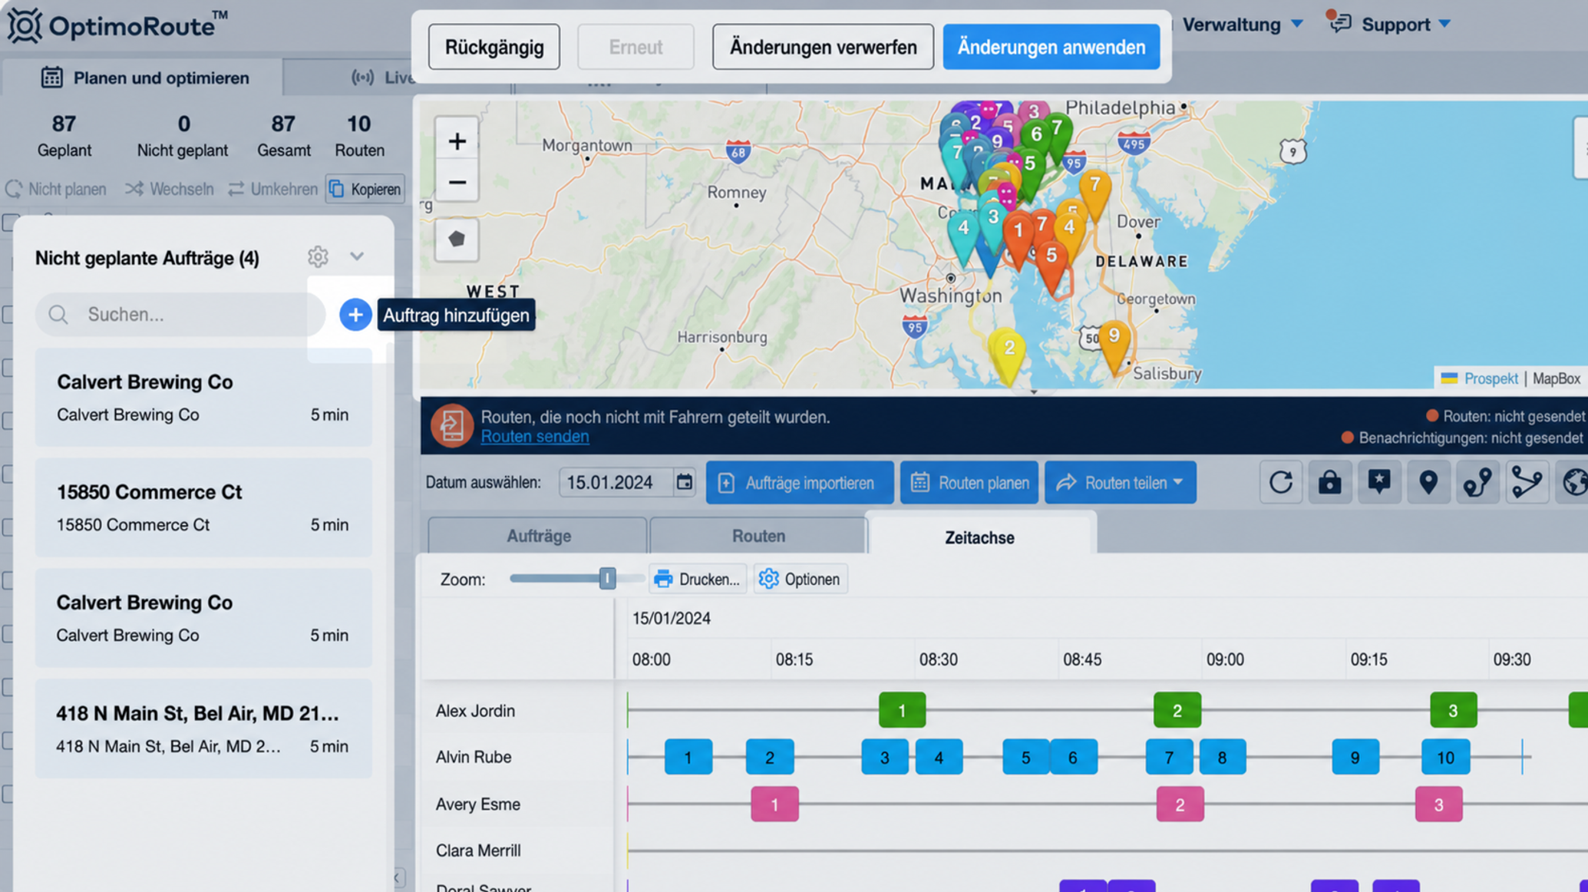The width and height of the screenshot is (1588, 892).
Task: Click Alvin Rube's blue stop 10
Action: [1445, 757]
